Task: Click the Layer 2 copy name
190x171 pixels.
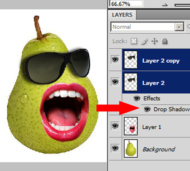Action: point(161,61)
